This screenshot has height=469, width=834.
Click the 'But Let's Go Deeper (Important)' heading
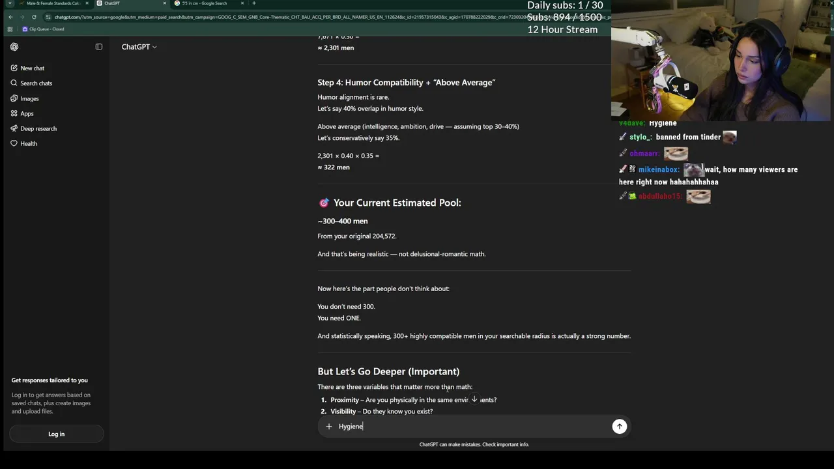[388, 371]
